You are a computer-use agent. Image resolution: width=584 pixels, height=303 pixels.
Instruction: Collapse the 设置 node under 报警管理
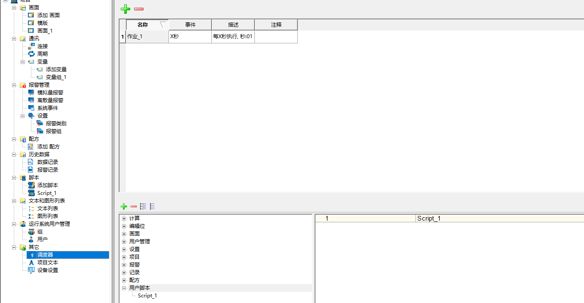tap(23, 115)
